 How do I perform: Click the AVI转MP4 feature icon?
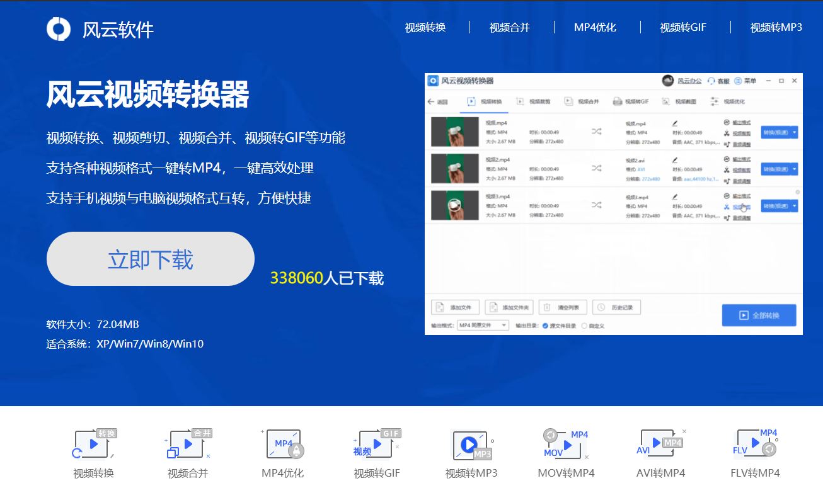(x=660, y=445)
